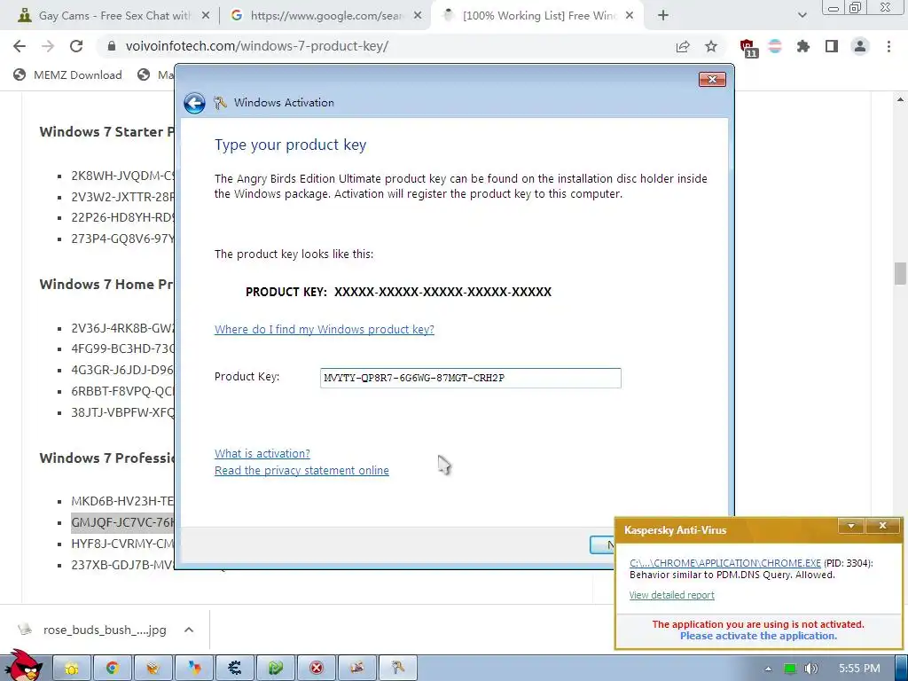Click the MKD6B-HV23H key entry
The width and height of the screenshot is (908, 681).
(x=122, y=501)
